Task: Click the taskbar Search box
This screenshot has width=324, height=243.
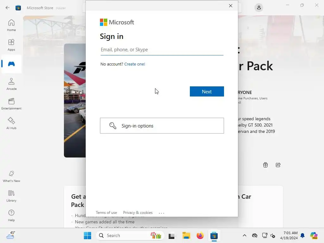Action: [x=130, y=235]
